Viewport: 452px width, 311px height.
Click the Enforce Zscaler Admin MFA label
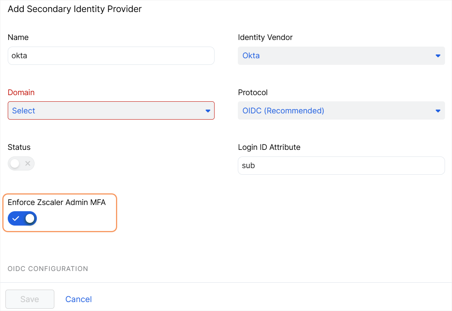pos(57,202)
